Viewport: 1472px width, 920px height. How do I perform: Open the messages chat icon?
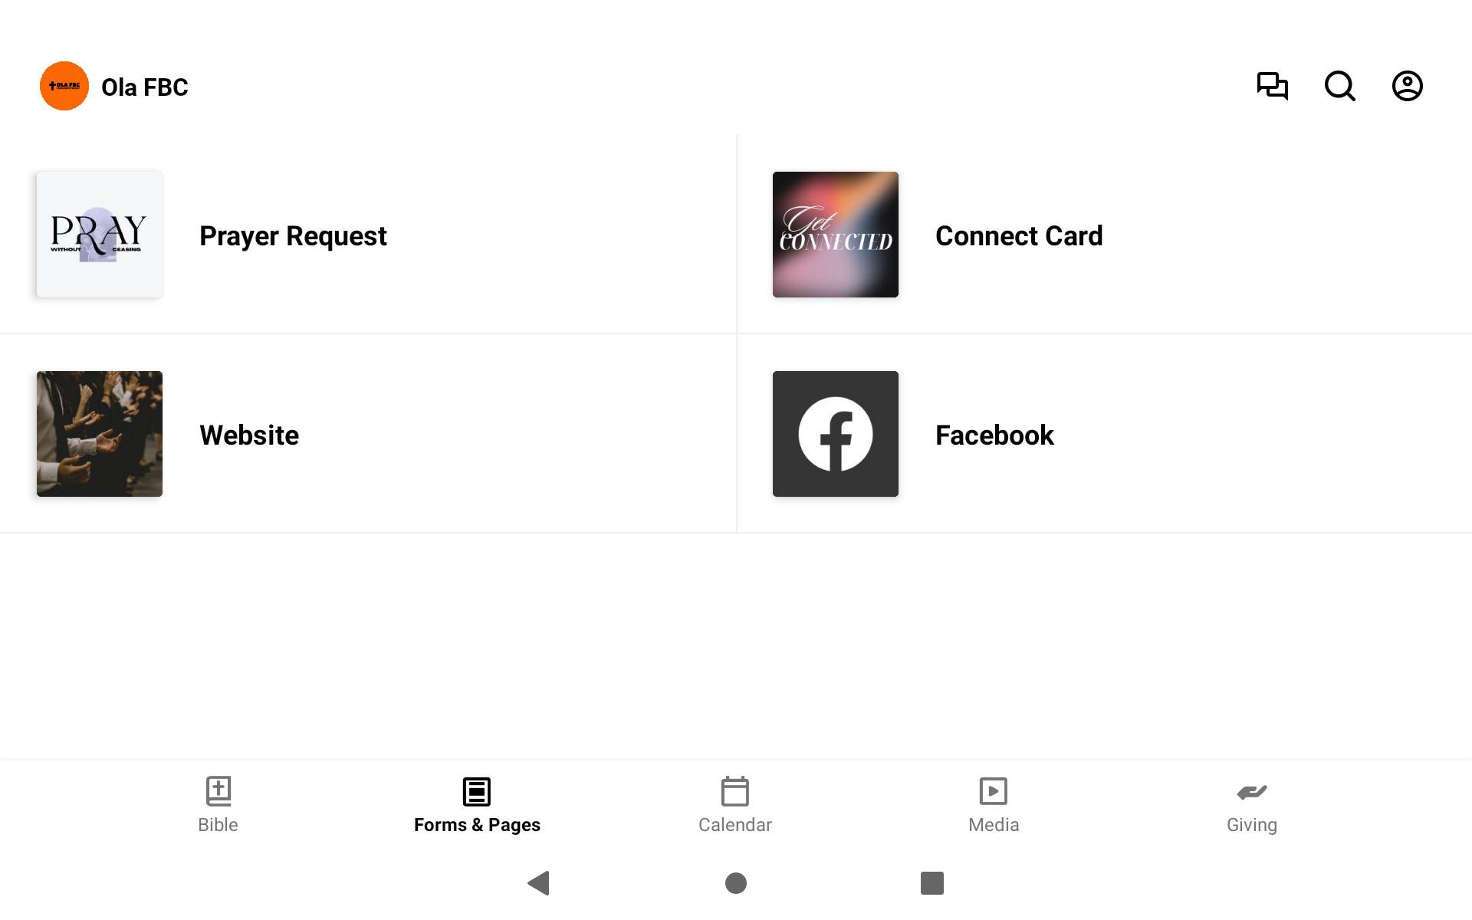(x=1272, y=86)
